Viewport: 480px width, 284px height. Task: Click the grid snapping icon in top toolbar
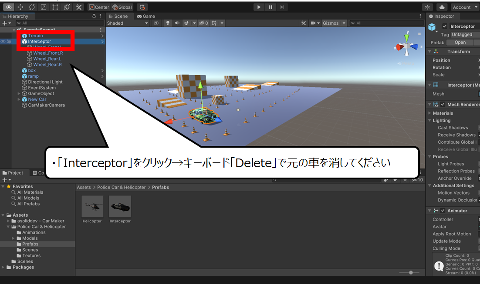pos(142,7)
